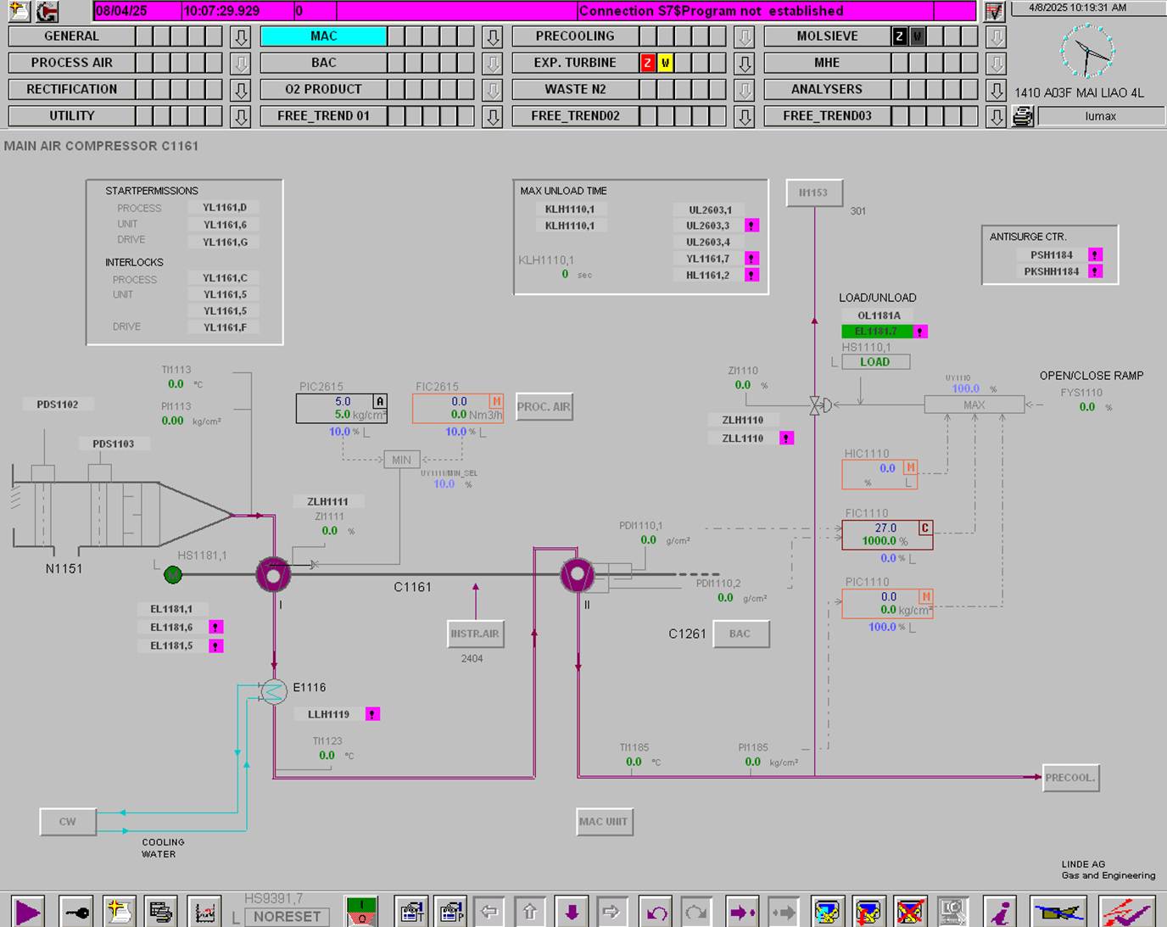Click the green EL1181,7 status indicator
Viewport: 1167px width, 927px height.
[x=877, y=332]
